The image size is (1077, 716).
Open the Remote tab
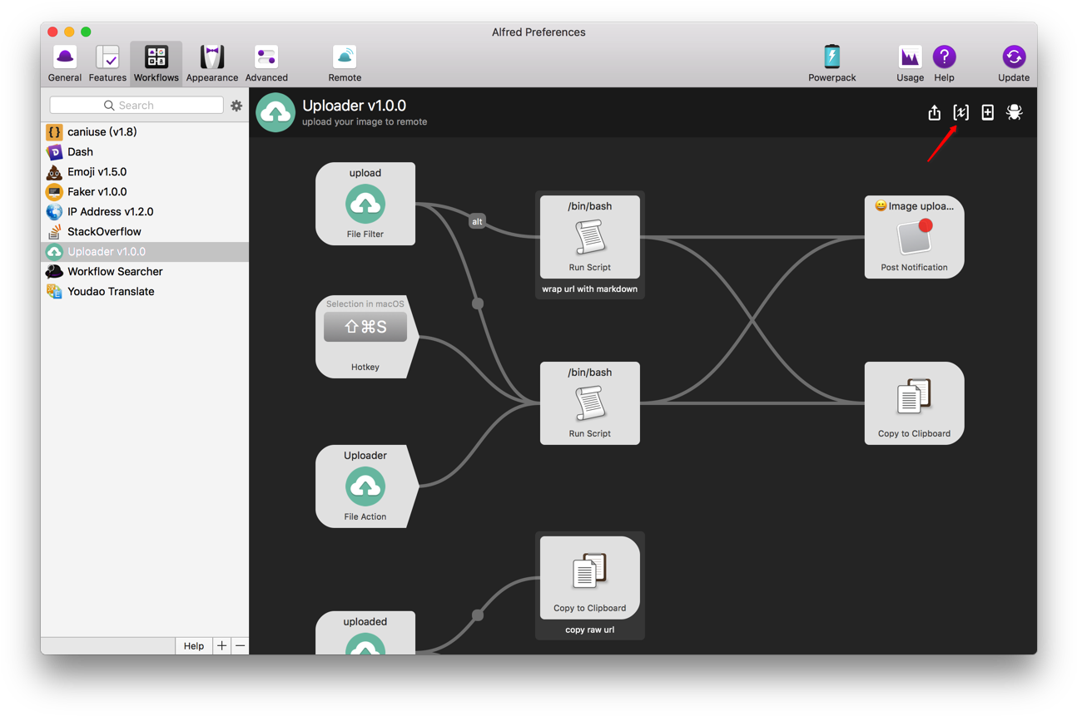point(345,63)
